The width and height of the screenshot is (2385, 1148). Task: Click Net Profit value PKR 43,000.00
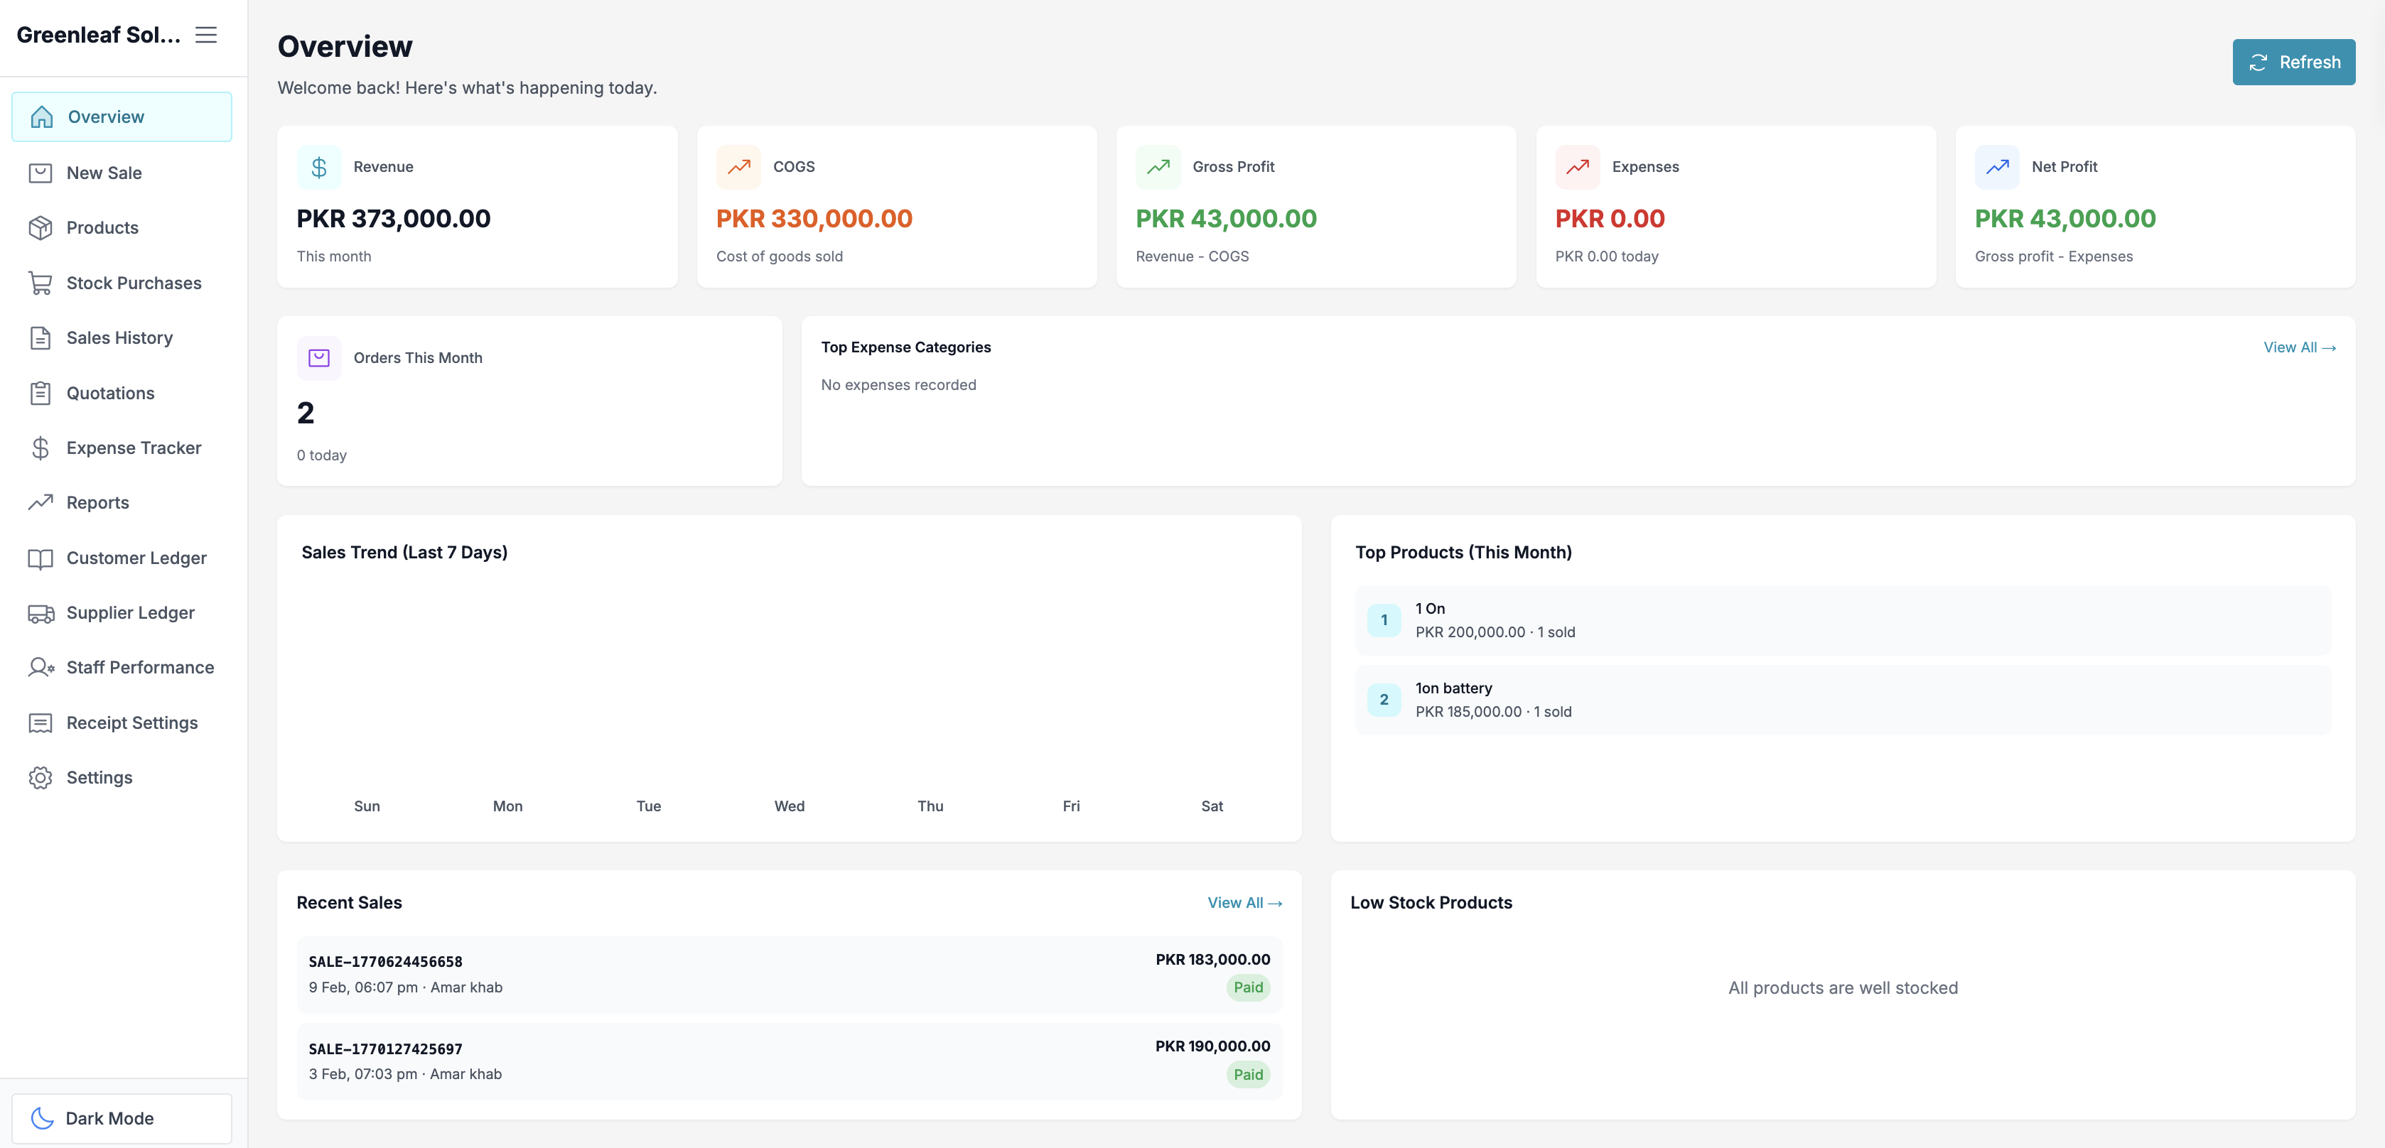tap(2064, 219)
